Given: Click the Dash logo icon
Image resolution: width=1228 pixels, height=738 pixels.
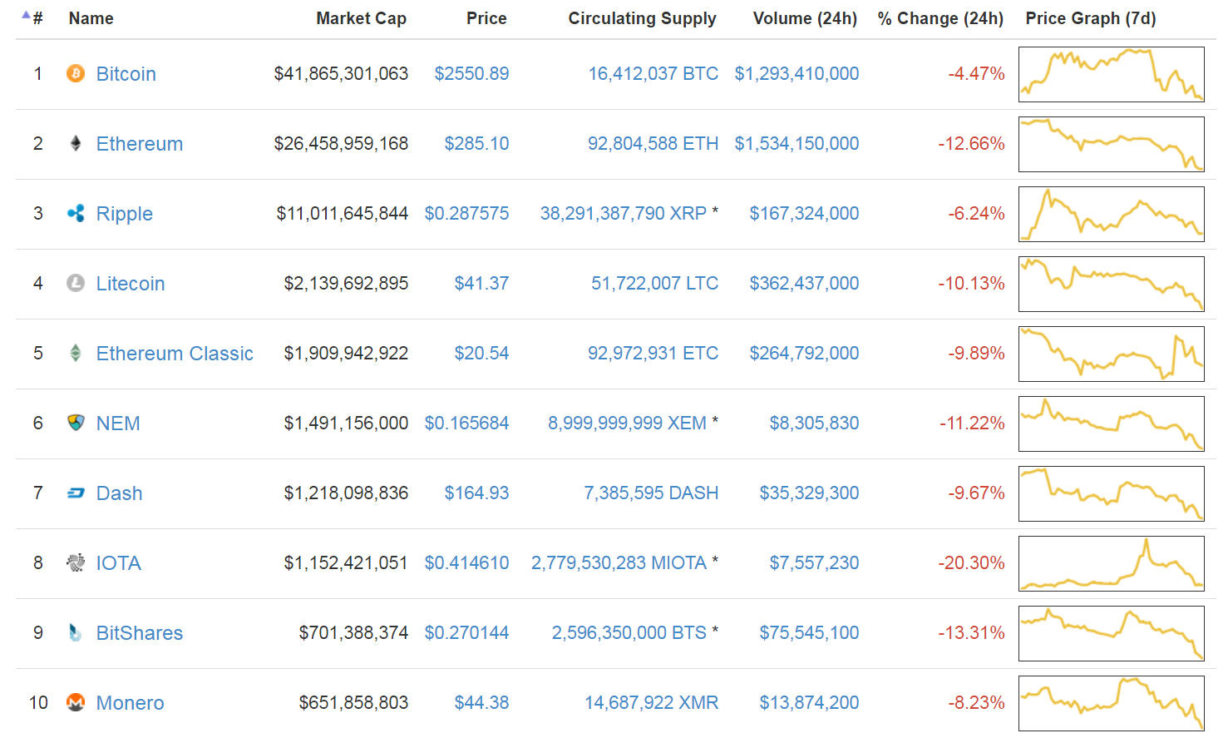Looking at the screenshot, I should (x=76, y=493).
